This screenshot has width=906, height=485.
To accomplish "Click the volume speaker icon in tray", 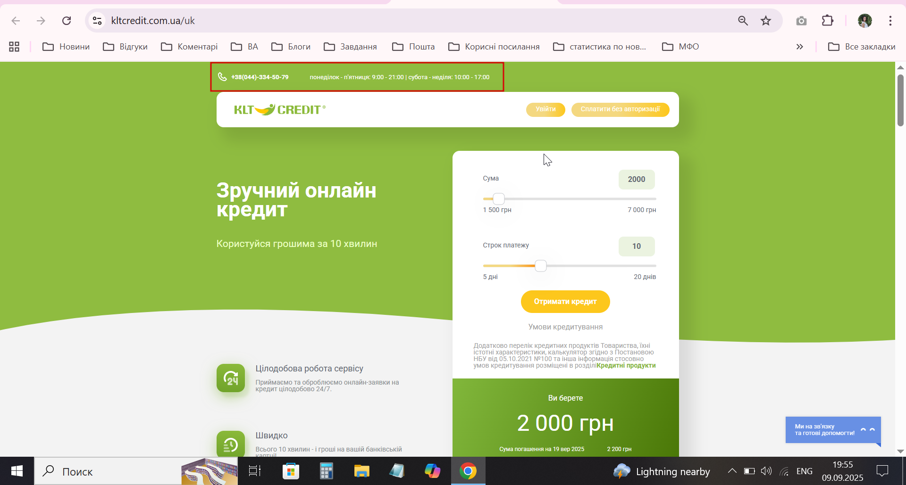I will 766,471.
